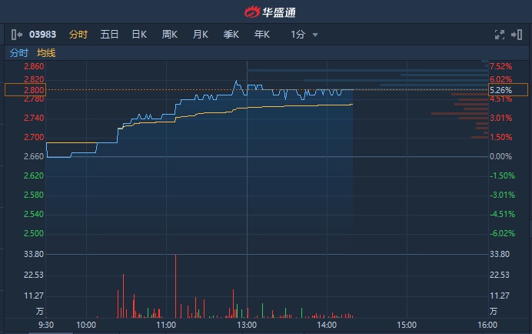Click the collapse sidebar icon beside 03983
The image size is (532, 334).
16,35
